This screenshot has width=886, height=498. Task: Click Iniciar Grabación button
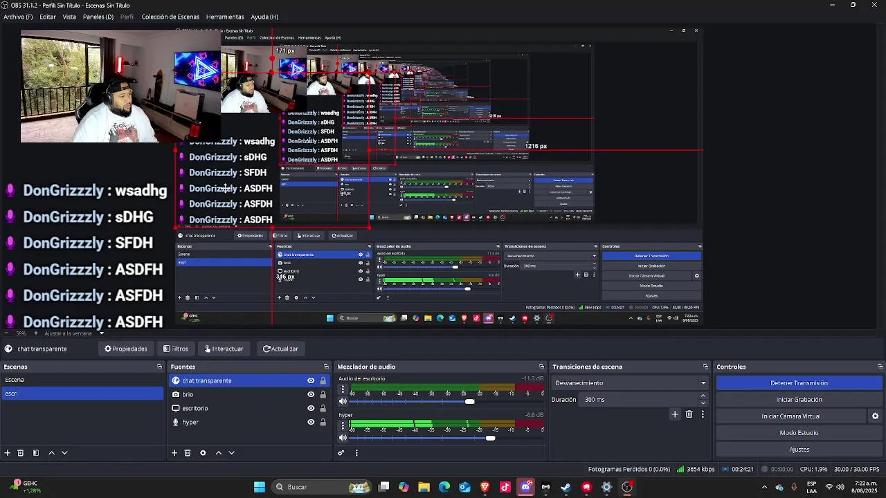click(x=799, y=400)
